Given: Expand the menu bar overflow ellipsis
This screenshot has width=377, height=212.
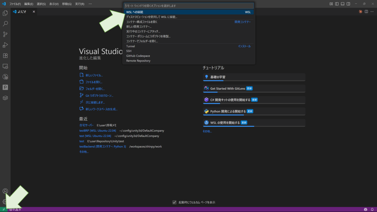Looking at the screenshot, I should pos(90,4).
